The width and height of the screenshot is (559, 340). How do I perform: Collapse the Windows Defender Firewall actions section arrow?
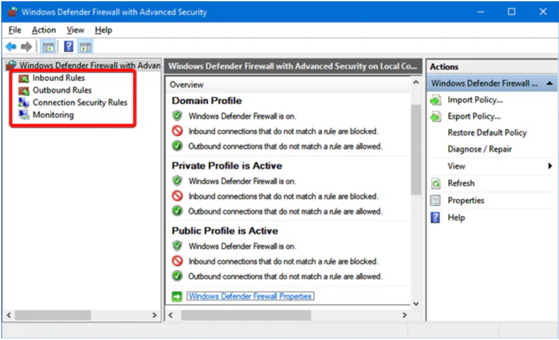pyautogui.click(x=549, y=83)
